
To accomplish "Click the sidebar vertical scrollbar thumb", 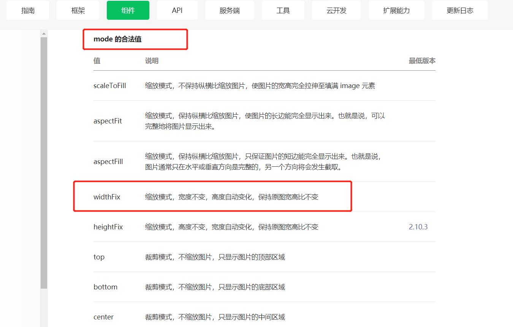I will pos(44,163).
